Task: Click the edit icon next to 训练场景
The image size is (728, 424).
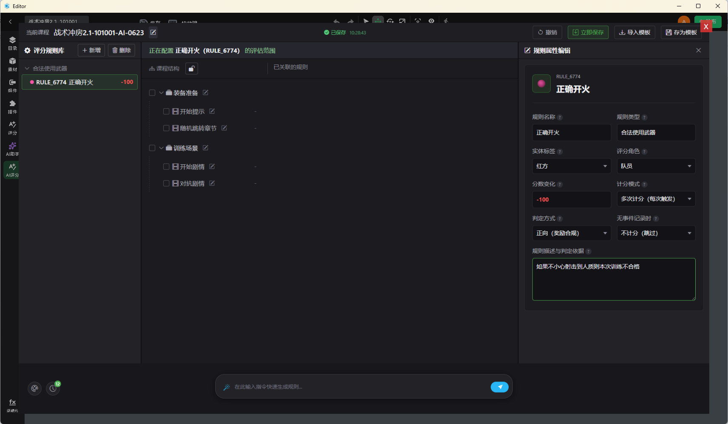Action: pos(205,148)
